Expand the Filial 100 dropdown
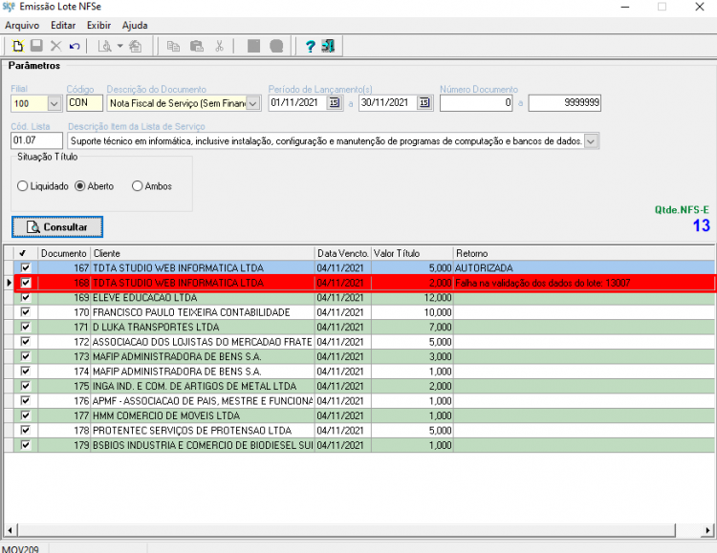 tap(54, 103)
